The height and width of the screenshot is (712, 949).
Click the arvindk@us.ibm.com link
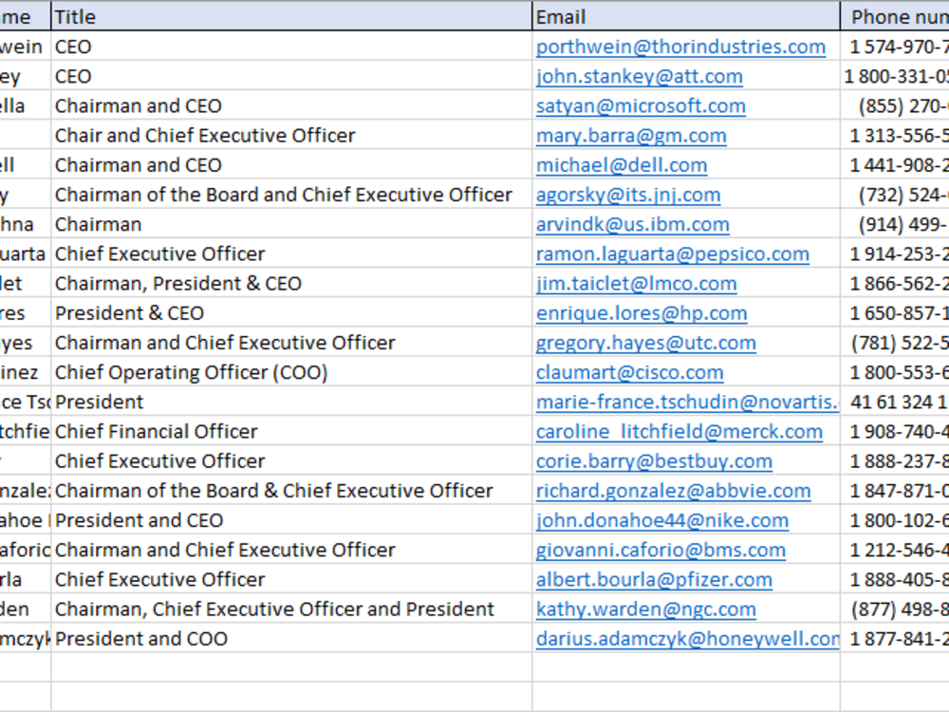[632, 225]
